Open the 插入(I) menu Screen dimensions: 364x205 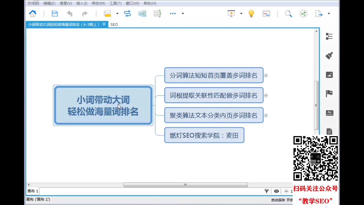(82, 3)
